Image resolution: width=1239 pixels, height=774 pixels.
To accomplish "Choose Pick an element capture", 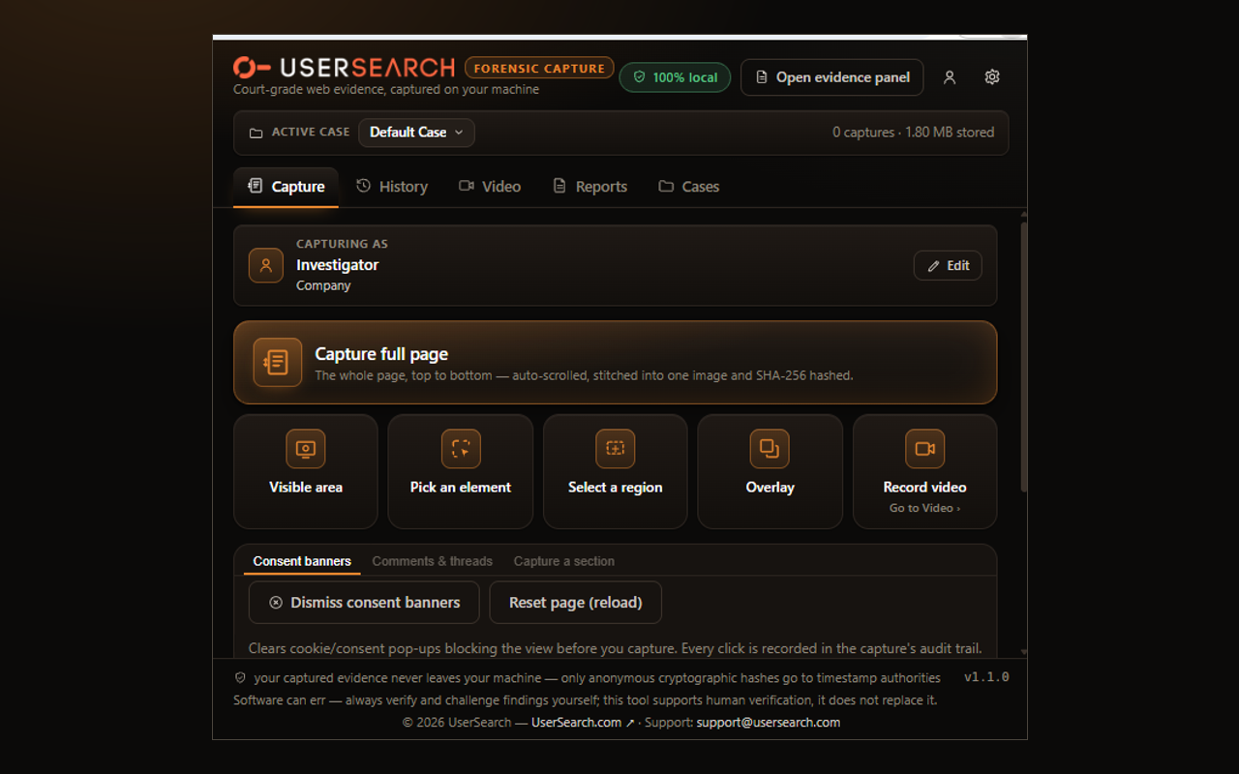I will click(461, 471).
